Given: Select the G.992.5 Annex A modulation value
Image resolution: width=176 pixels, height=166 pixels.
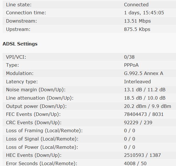Looking at the screenshot, I should pyautogui.click(x=143, y=73).
